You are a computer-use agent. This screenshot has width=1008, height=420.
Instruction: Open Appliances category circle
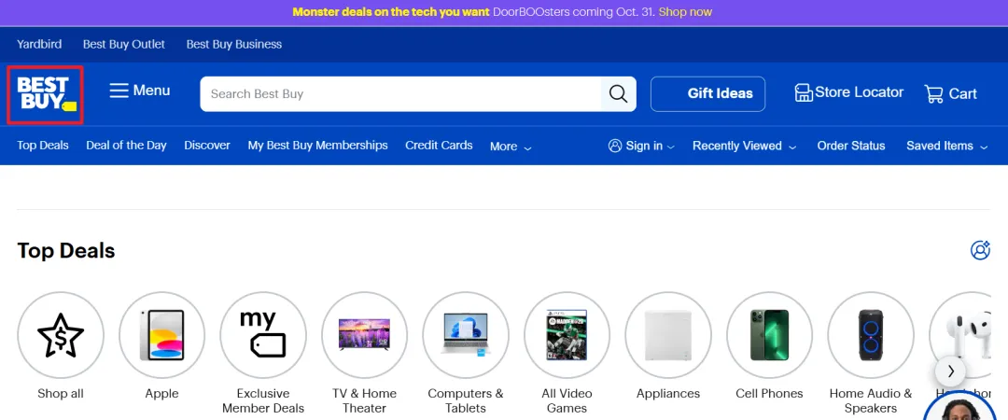pyautogui.click(x=668, y=335)
